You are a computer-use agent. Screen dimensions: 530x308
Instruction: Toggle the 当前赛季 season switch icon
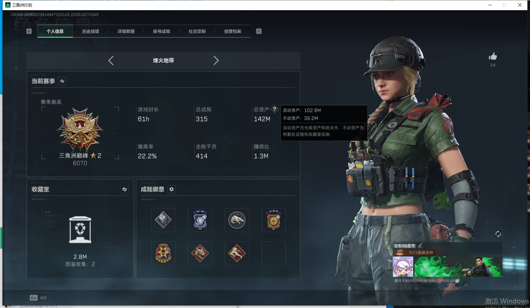pyautogui.click(x=62, y=81)
